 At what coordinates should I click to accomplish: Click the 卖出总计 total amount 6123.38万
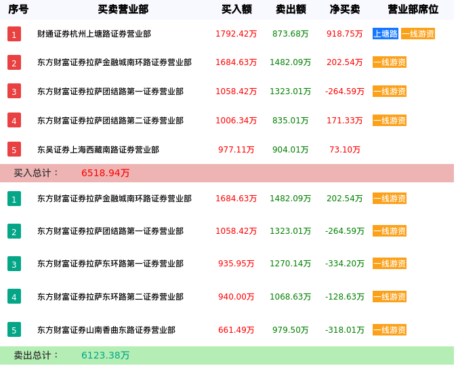pos(106,355)
